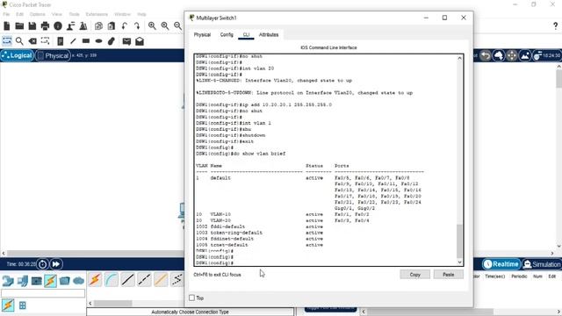Select the End Devices category icon

click(23, 281)
